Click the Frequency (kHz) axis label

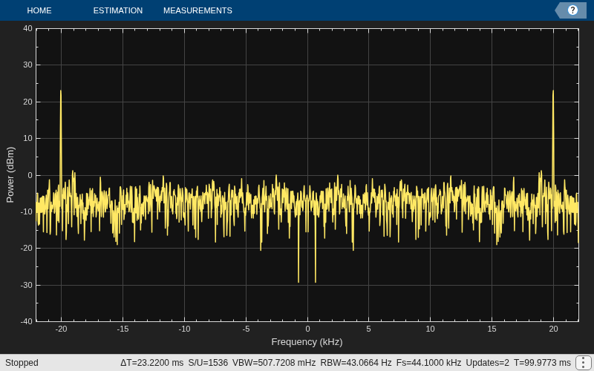[x=307, y=342]
